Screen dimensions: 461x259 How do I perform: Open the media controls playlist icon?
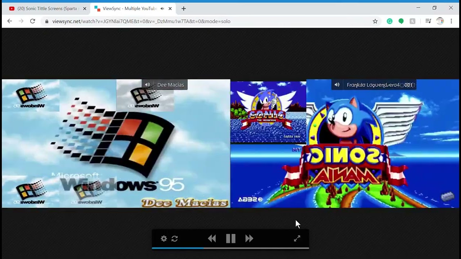(428, 21)
